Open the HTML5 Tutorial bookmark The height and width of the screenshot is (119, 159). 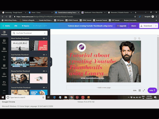[72, 20]
